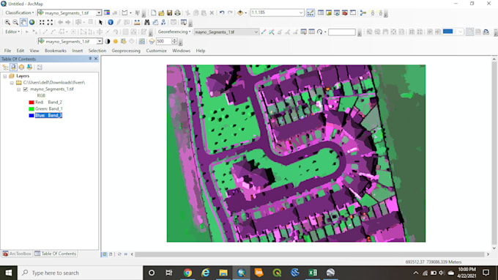Activate the Identify info tool
Image resolution: width=498 pixels, height=280 pixels.
coord(110,22)
